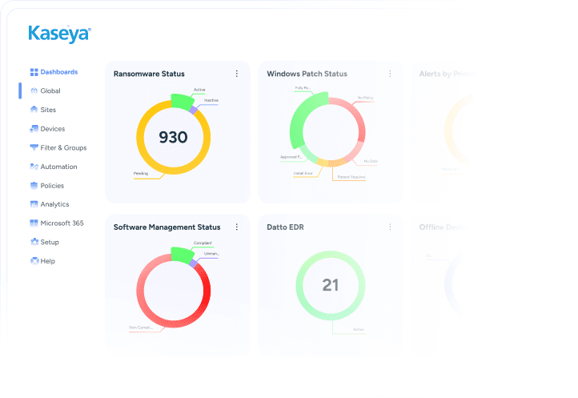The width and height of the screenshot is (578, 398).
Task: Click the 21 count in Datto EDR
Action: tap(331, 285)
